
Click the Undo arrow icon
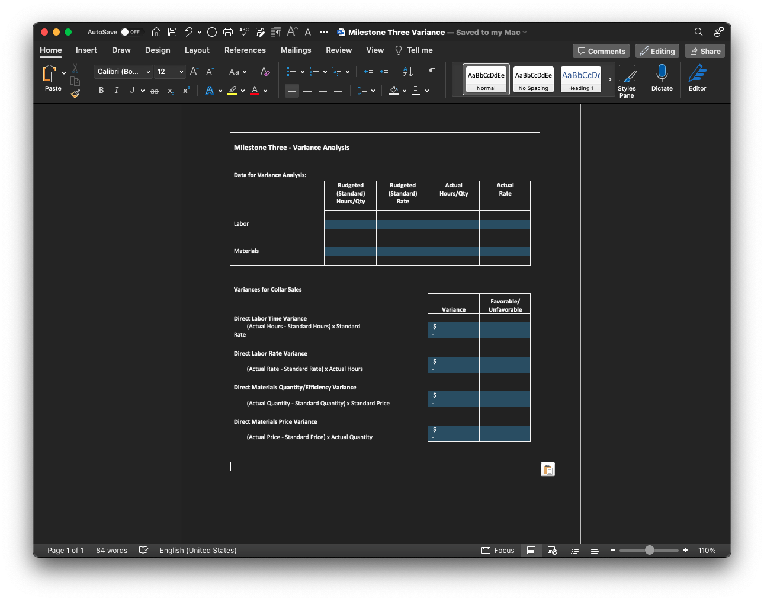pos(188,32)
